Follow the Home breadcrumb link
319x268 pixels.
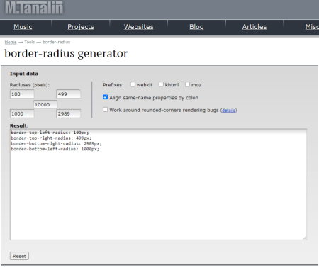(11, 42)
